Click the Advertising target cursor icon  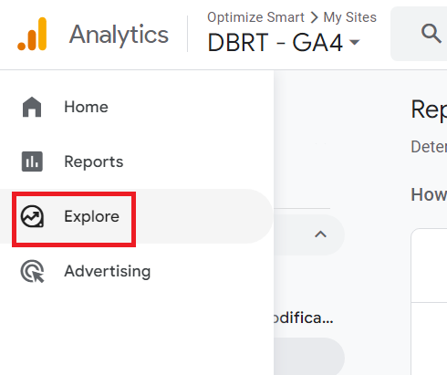coord(32,271)
